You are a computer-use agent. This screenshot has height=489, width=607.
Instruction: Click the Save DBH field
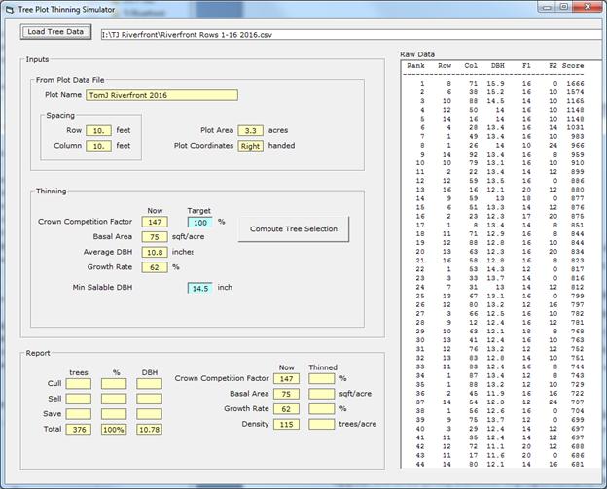(149, 414)
